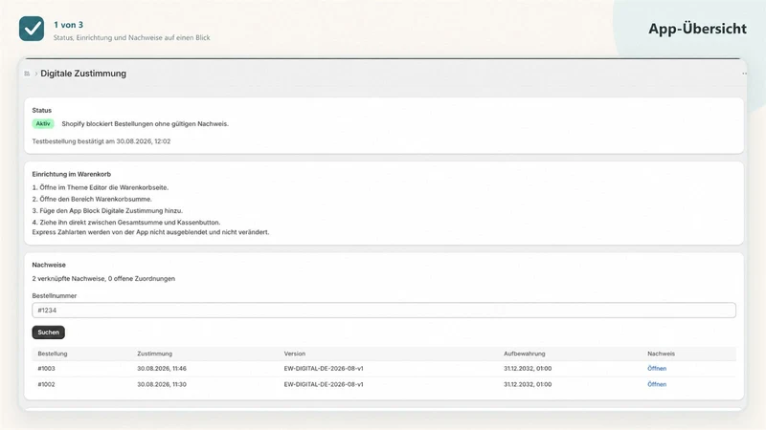Click the Nachweis column header
766x430 pixels.
click(x=661, y=354)
